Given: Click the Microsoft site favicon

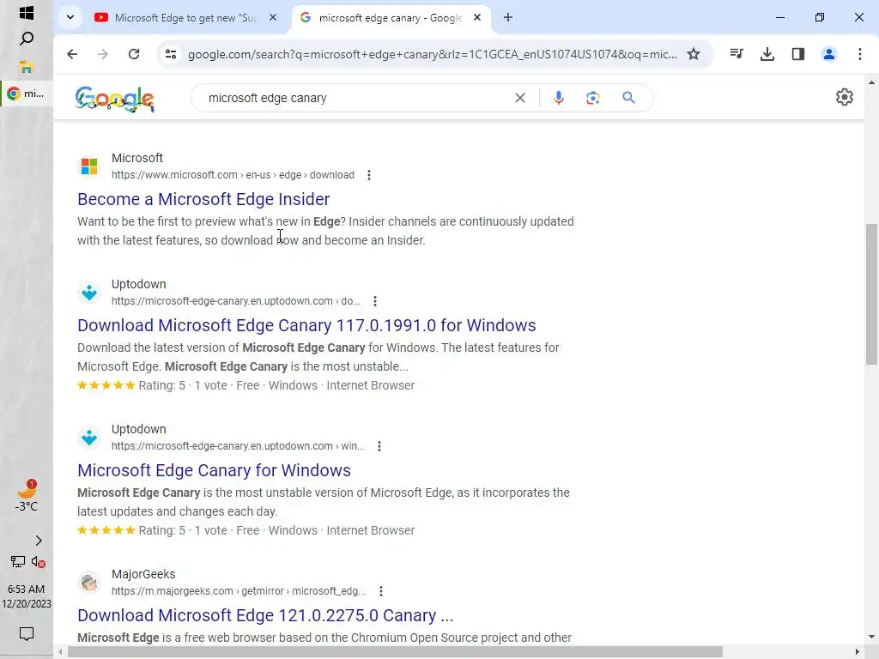Looking at the screenshot, I should pyautogui.click(x=89, y=166).
